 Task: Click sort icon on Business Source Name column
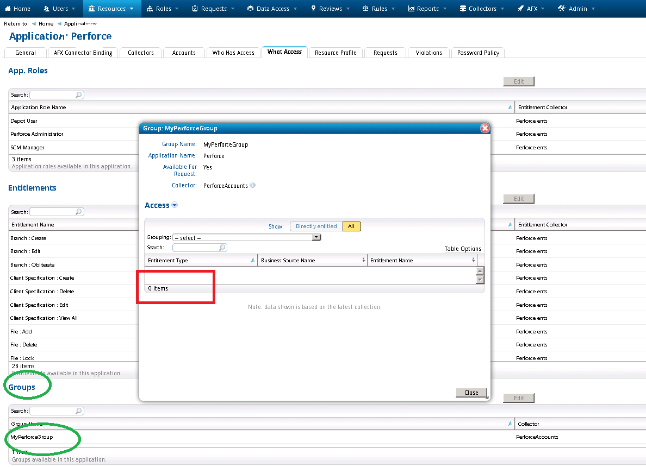pyautogui.click(x=363, y=261)
